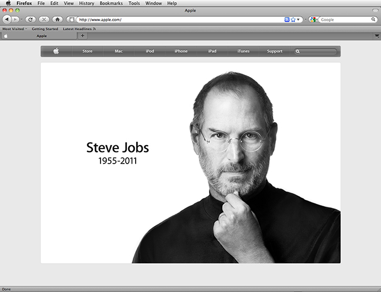Toggle the toolbar pill button in title bar
The image size is (381, 292).
click(x=375, y=10)
